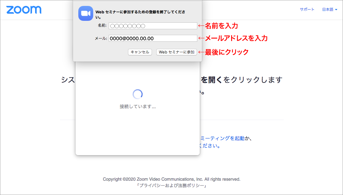Click the 名前 name input field
Screen dimensions: 343x195
click(153, 26)
